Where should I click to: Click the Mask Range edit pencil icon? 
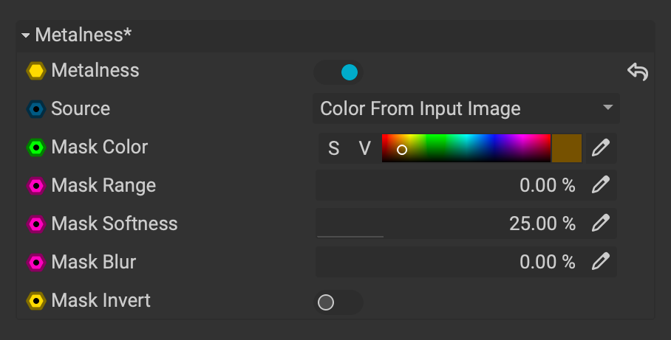coord(601,185)
